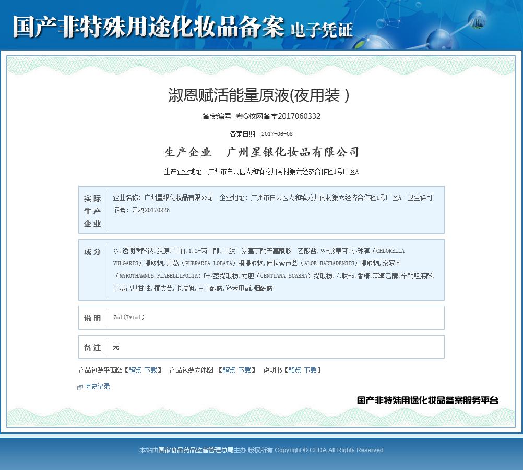
Task: Download the 说明书 document
Action: 310,370
